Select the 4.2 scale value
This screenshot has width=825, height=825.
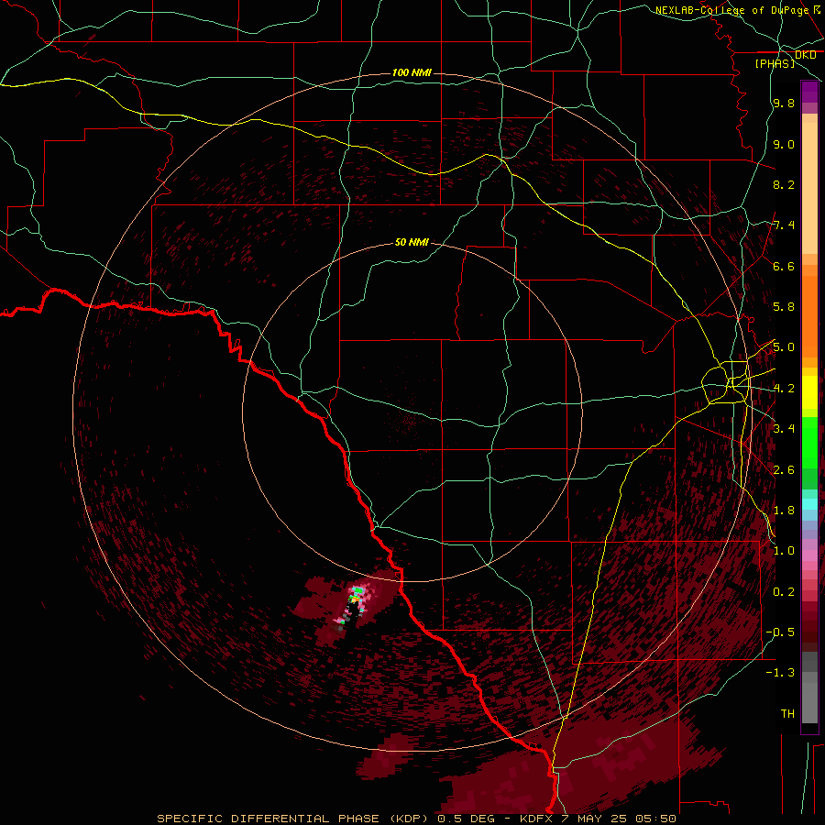(784, 389)
